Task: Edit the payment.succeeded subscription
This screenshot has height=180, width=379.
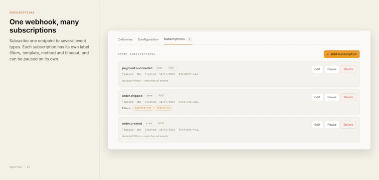Action: click(x=317, y=69)
